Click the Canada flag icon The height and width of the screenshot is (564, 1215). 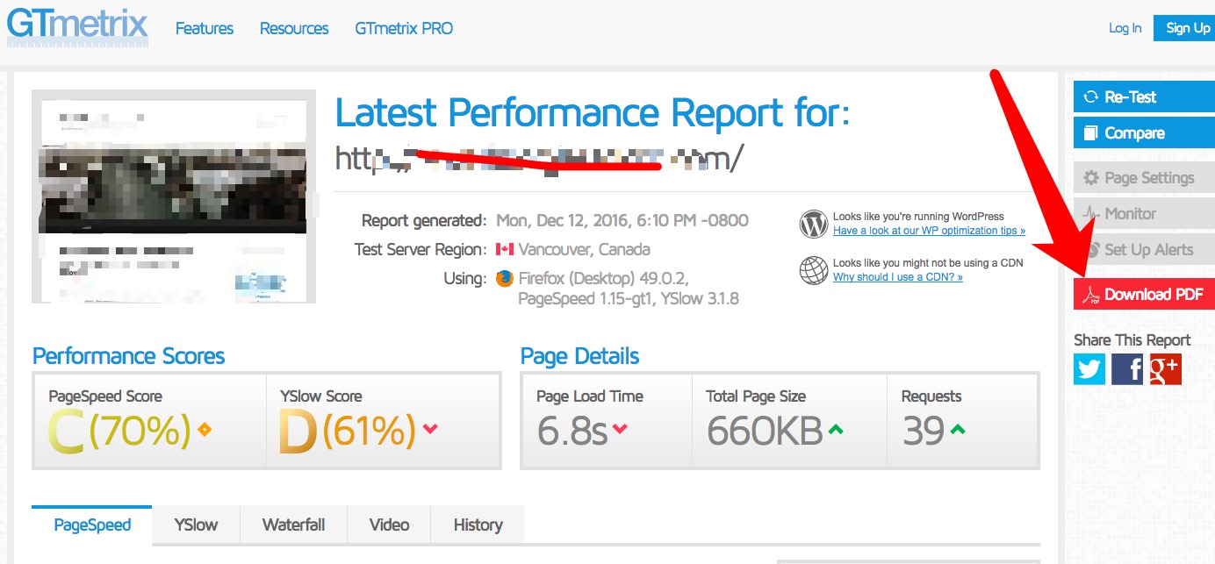click(x=505, y=250)
